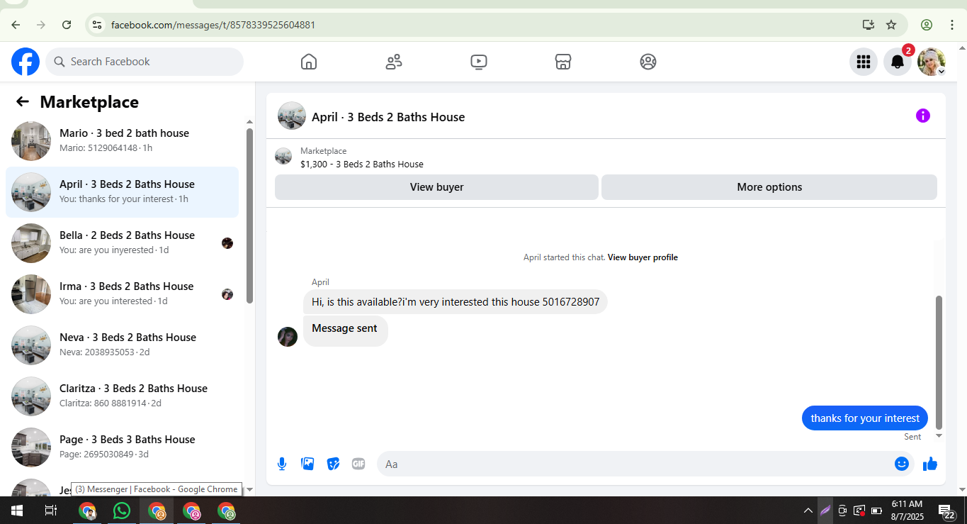
Task: Open the notifications bell
Action: pyautogui.click(x=898, y=62)
